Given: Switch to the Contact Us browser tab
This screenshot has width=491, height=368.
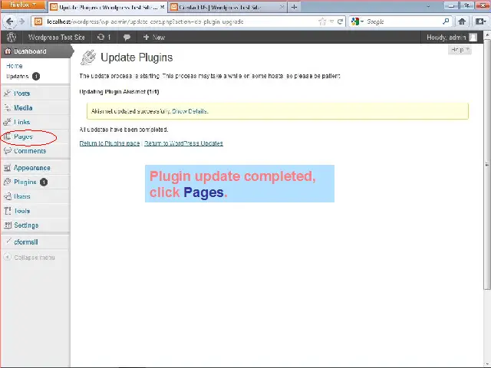Looking at the screenshot, I should (x=228, y=7).
